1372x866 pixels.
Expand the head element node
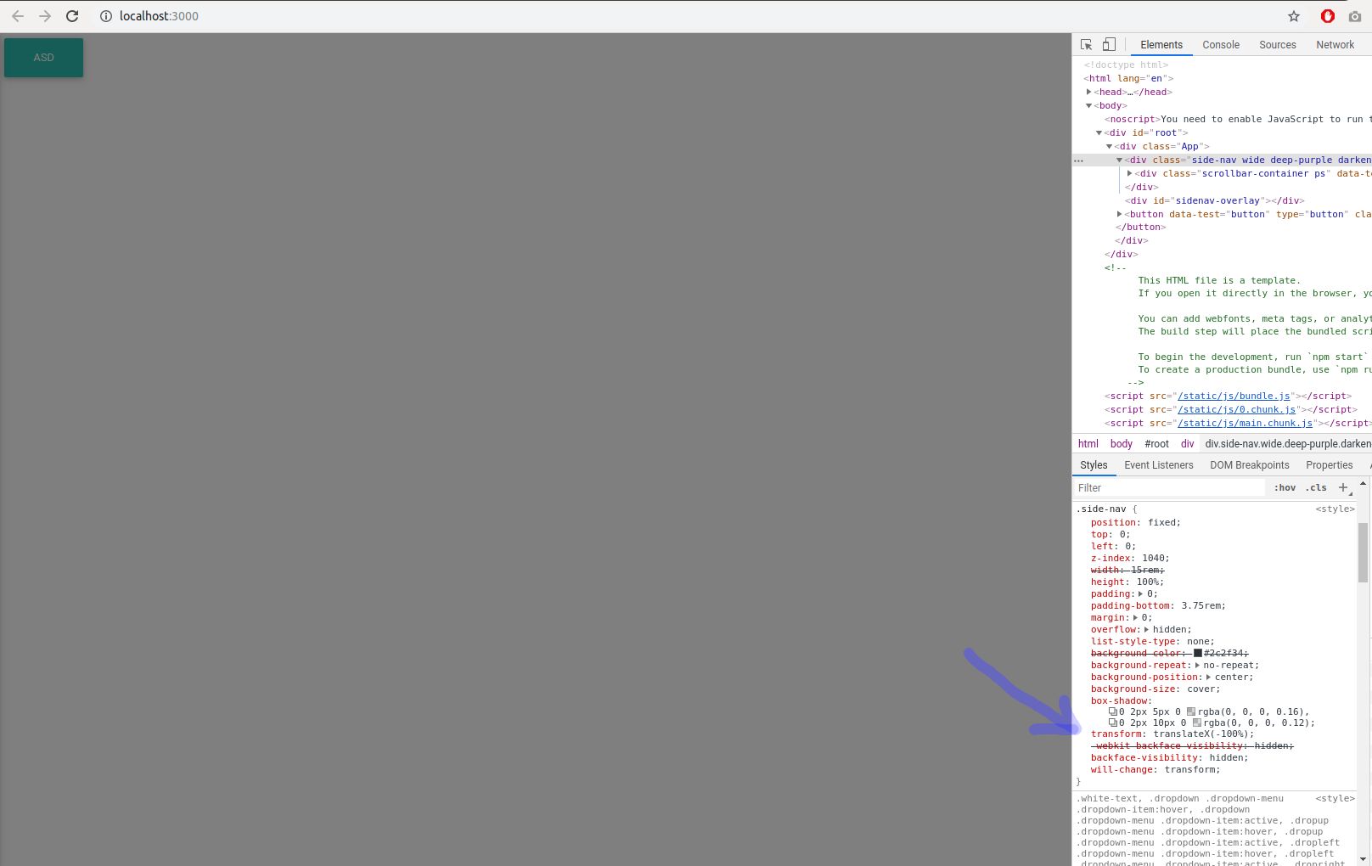click(1088, 92)
